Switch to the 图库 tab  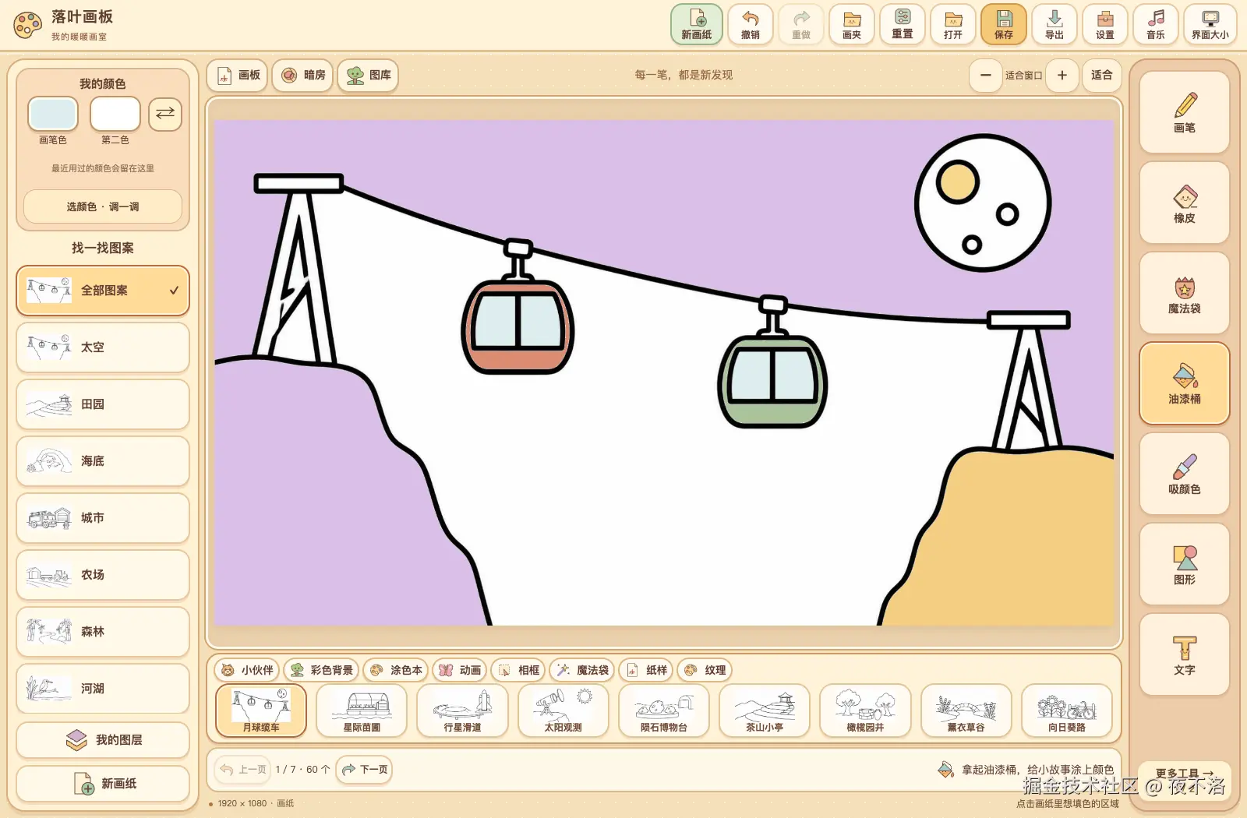click(x=369, y=75)
